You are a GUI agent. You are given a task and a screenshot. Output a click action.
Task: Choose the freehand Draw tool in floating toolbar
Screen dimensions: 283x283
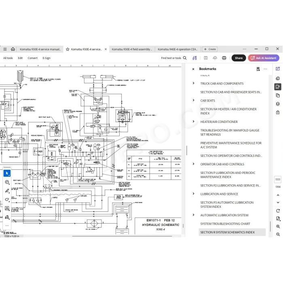[7, 199]
